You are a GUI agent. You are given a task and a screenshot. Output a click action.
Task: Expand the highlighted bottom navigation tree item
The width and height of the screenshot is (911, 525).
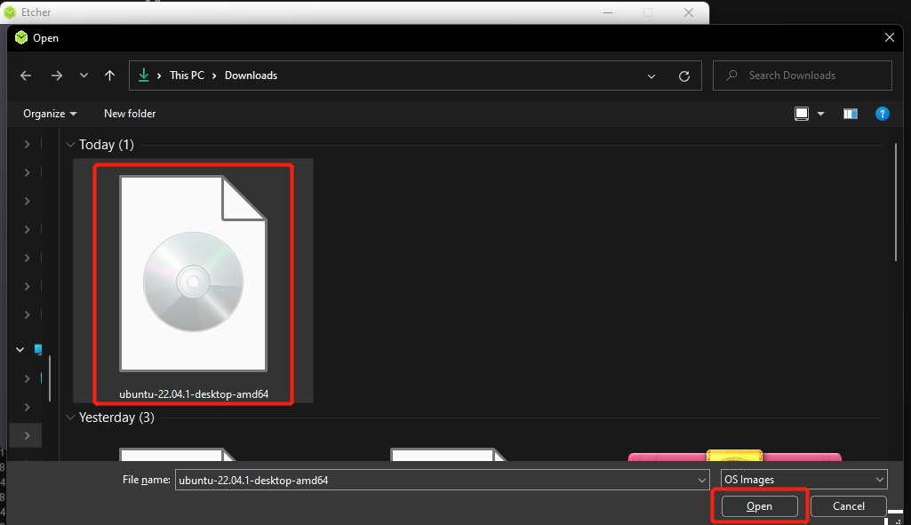27,435
